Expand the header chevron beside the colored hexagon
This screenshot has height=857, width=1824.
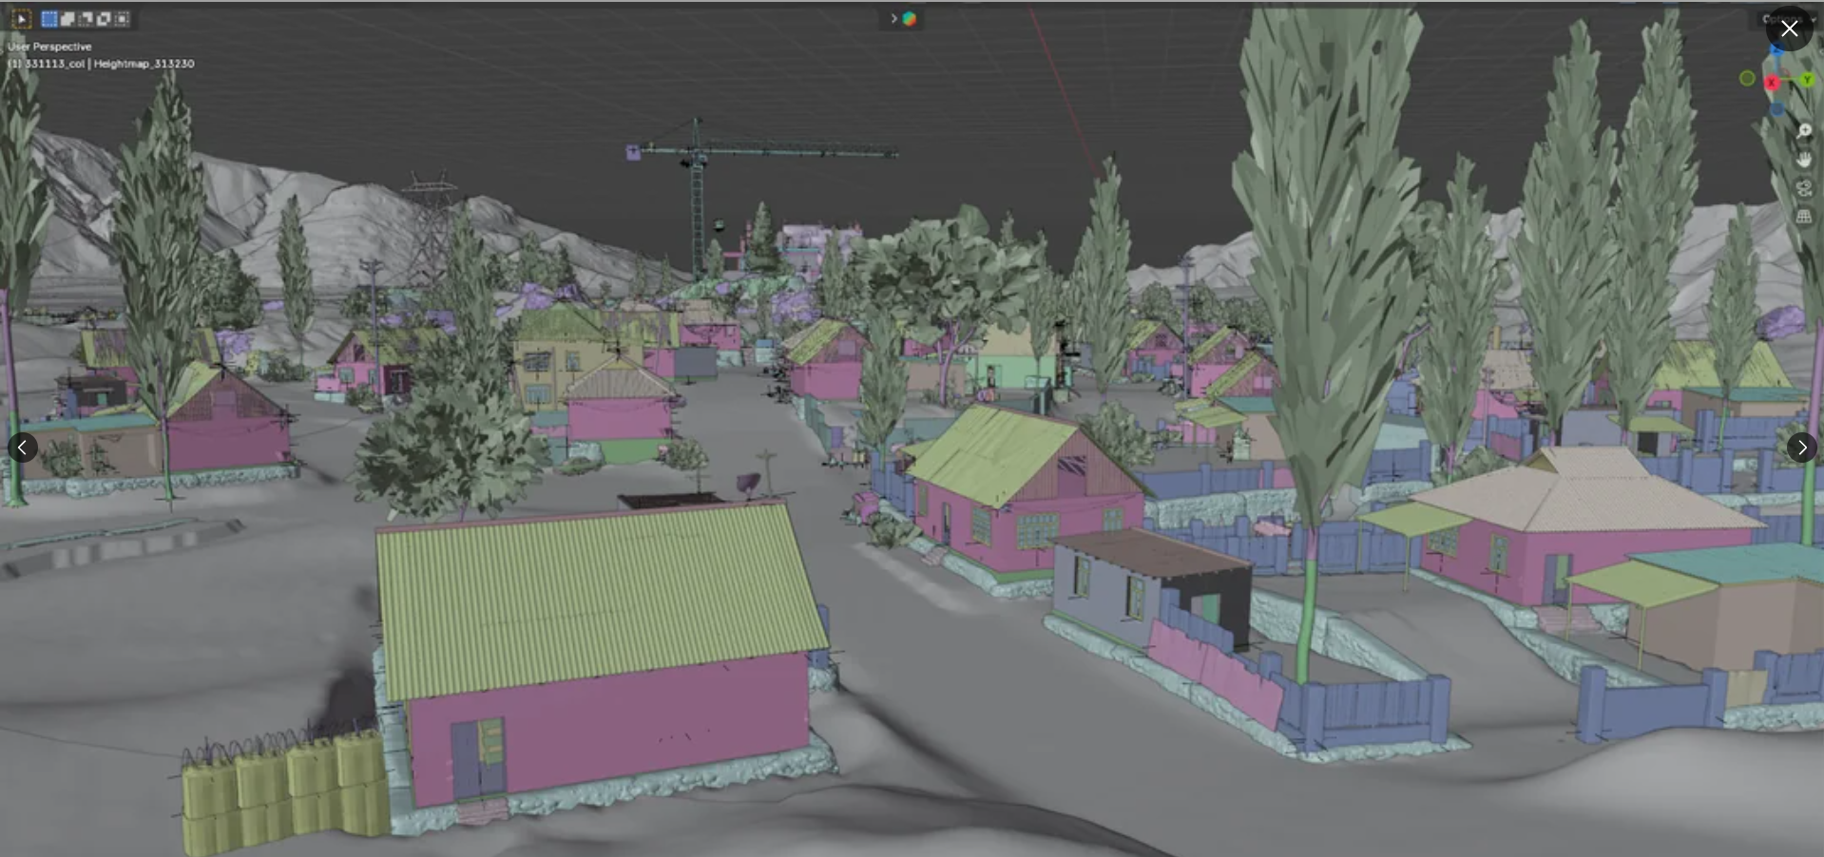893,18
